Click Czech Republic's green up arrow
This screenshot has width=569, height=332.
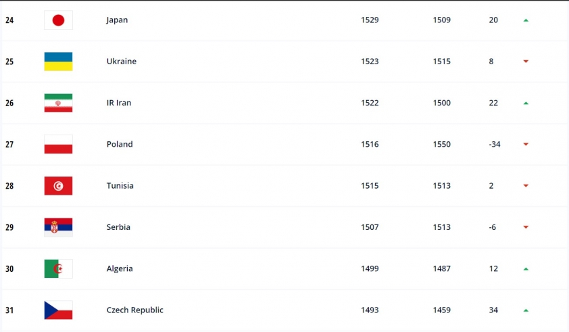tap(526, 310)
